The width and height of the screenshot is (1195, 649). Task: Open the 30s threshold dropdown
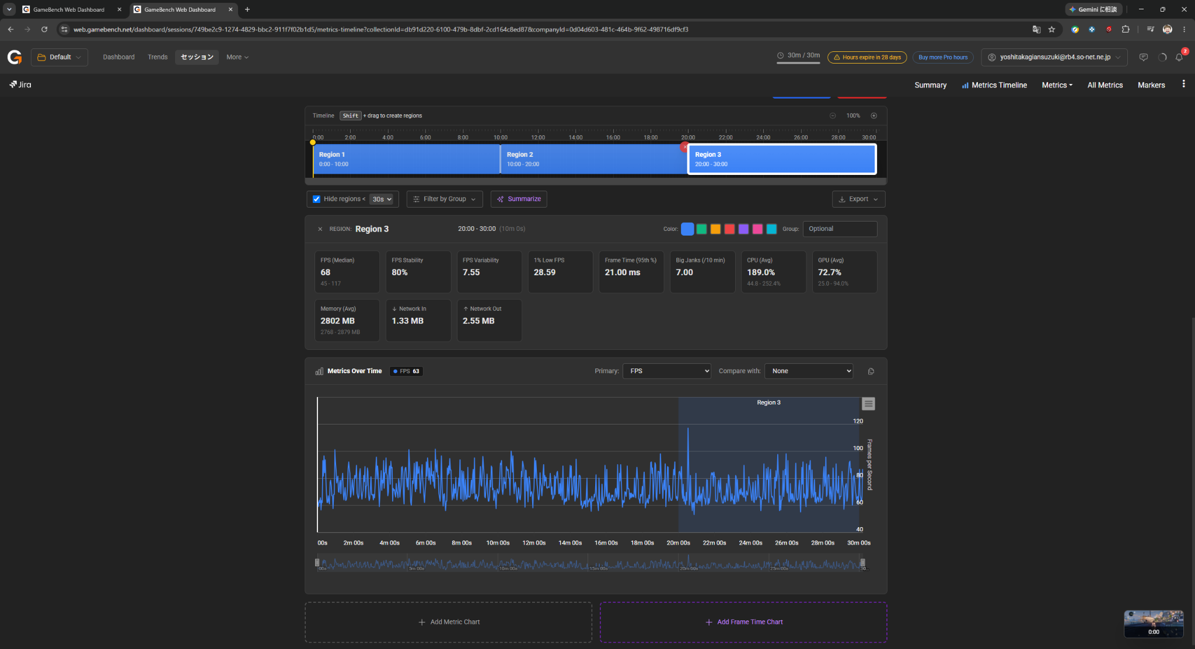click(382, 199)
